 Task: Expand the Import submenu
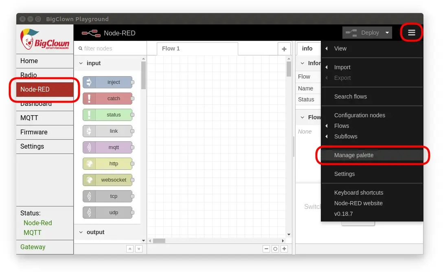coord(372,67)
